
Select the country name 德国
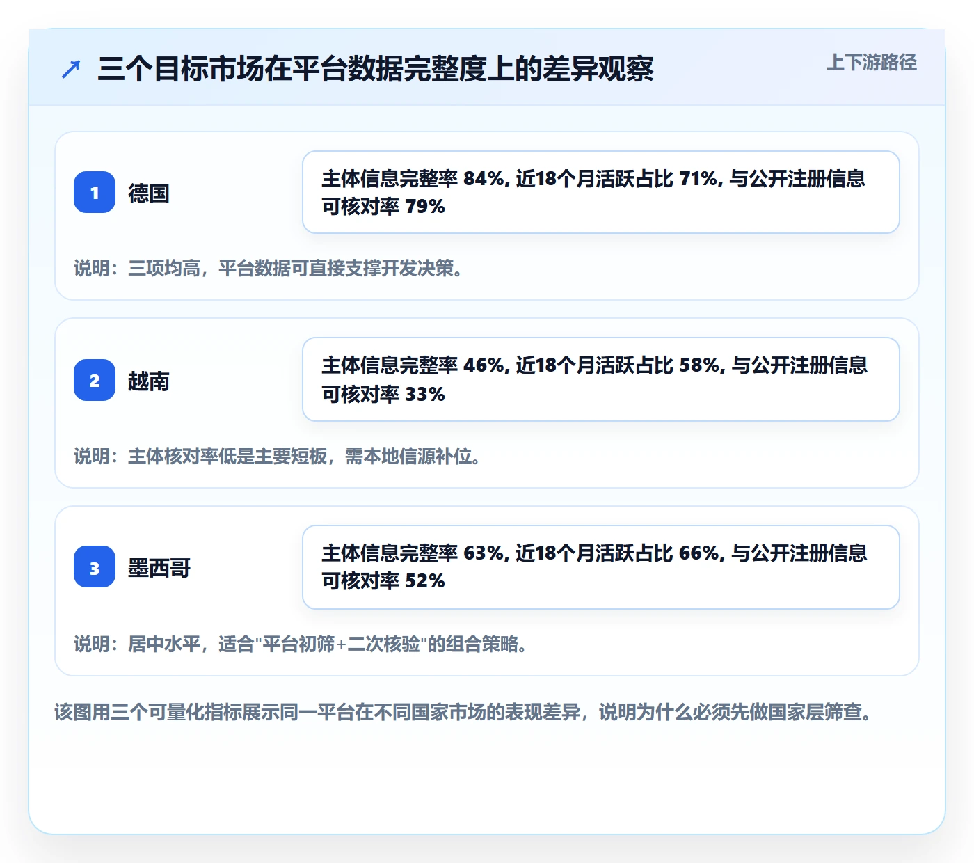[149, 193]
